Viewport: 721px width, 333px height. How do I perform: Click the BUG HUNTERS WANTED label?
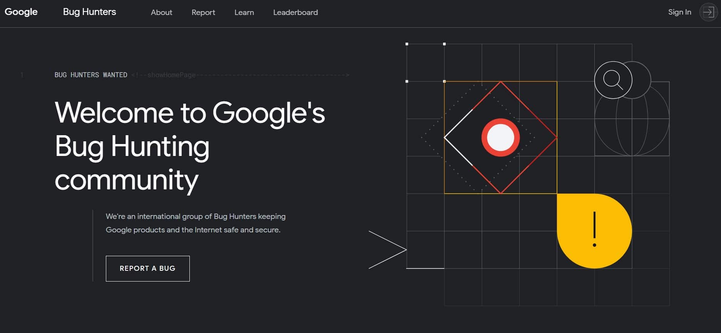(x=91, y=75)
